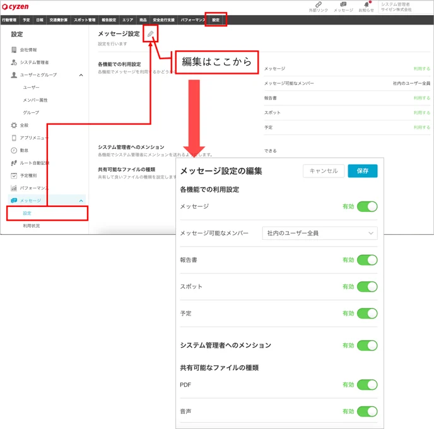Collapse the ユーザーとグループ sidebar section
The image size is (434, 429).
point(81,75)
